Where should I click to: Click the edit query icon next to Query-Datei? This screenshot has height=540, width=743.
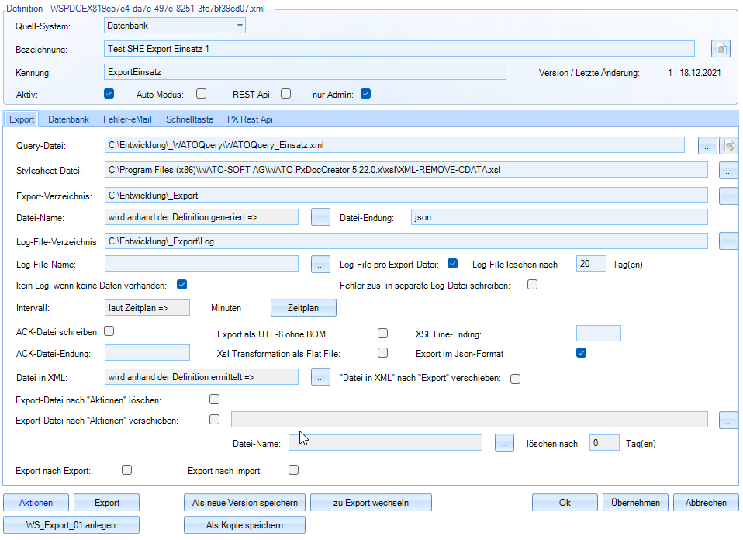click(x=728, y=145)
